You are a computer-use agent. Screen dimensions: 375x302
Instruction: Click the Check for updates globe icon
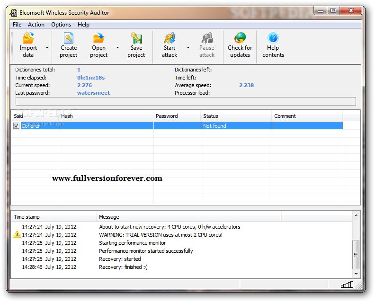click(x=240, y=38)
